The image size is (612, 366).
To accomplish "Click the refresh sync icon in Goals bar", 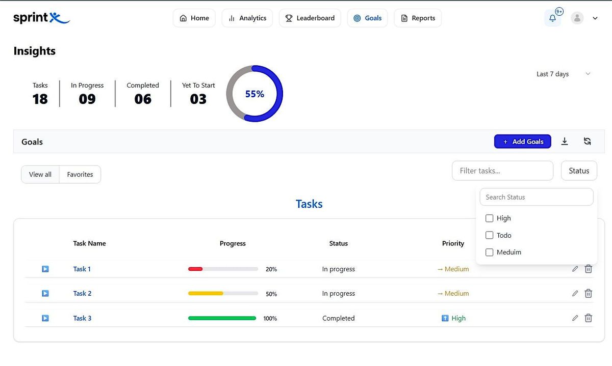I will click(587, 142).
